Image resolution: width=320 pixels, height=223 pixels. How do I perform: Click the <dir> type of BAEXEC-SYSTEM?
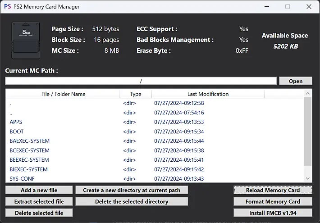pos(129,141)
